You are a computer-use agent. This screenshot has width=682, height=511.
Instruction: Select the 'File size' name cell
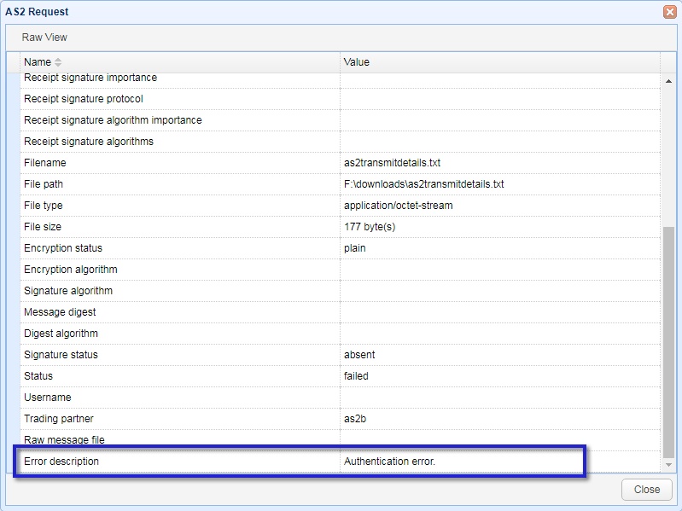coord(180,227)
